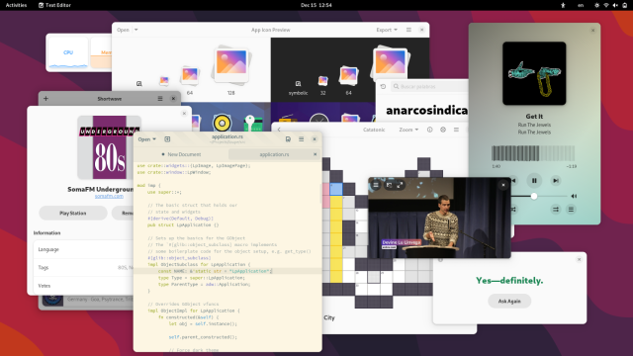Click the SomaFM Underground 80s station artwork

pos(109,147)
